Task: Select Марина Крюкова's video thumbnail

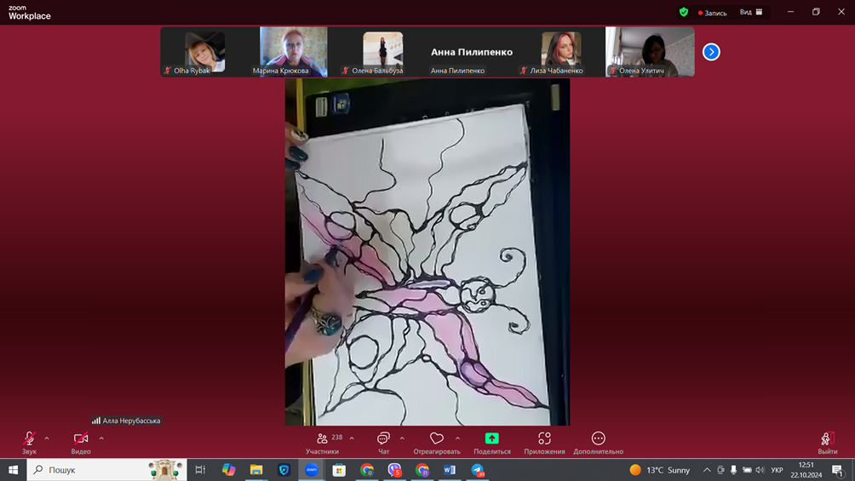Action: [x=293, y=51]
